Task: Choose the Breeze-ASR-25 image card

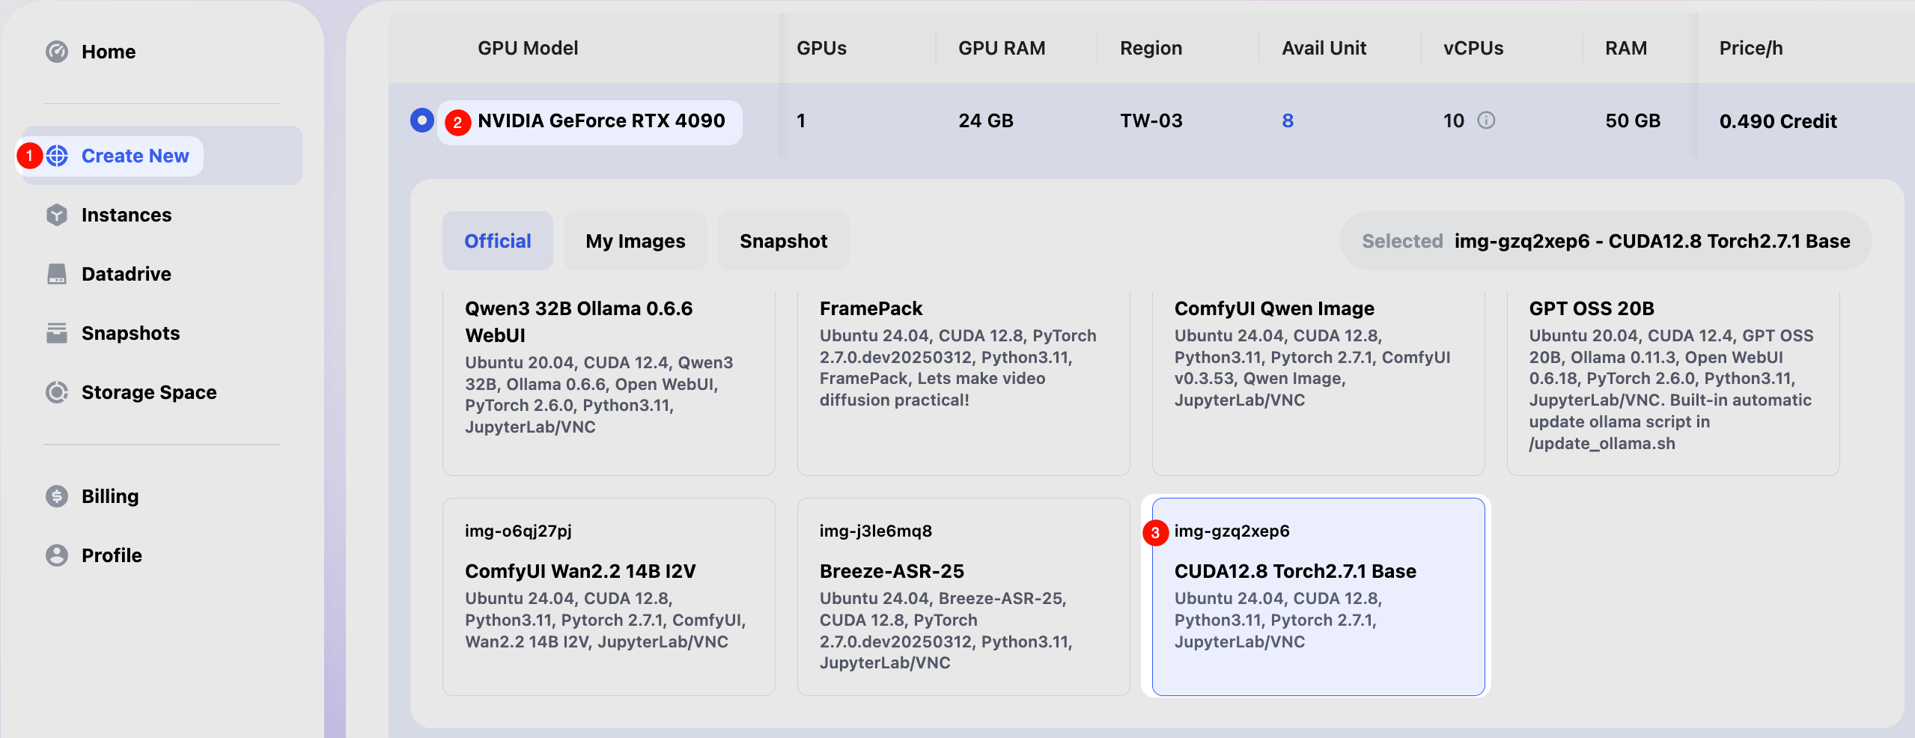Action: point(963,597)
